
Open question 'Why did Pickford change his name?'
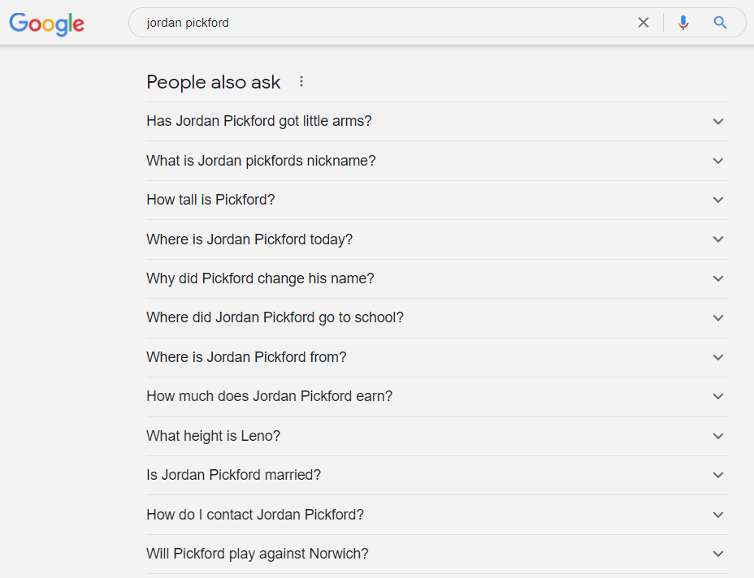(x=438, y=278)
